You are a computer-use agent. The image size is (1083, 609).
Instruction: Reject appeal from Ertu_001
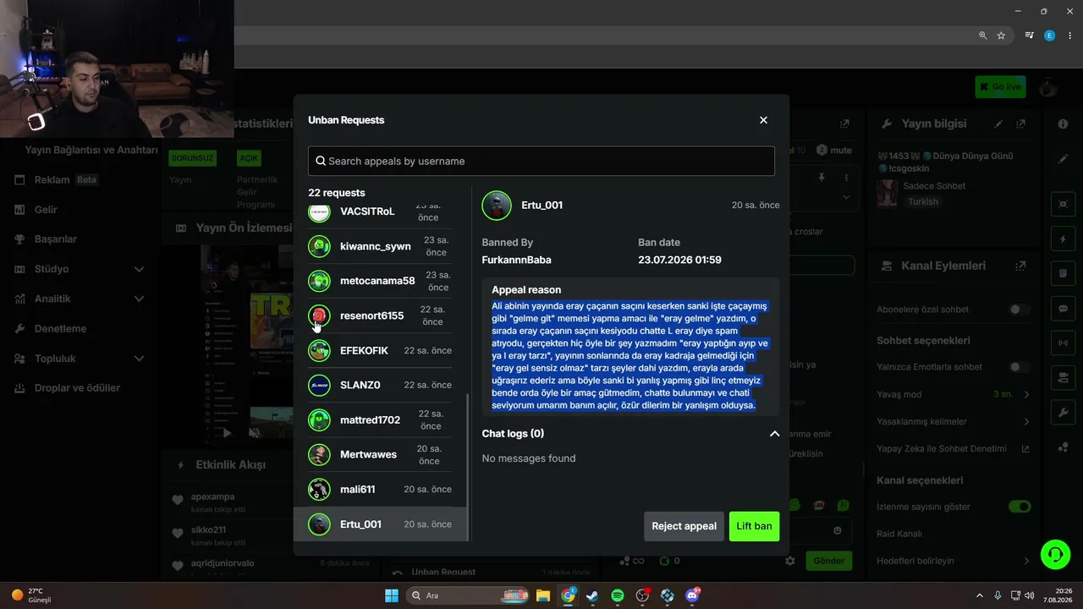[684, 526]
